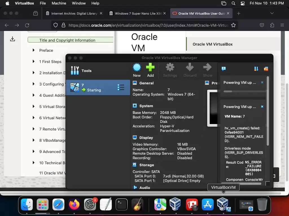This screenshot has height=216, width=289.
Task: Open the Machine menu
Action: pyautogui.click(x=59, y=3)
